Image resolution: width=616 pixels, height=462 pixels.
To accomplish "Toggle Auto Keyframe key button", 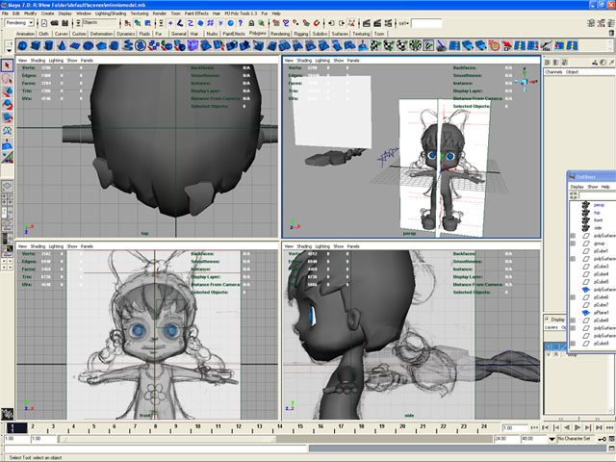I will pyautogui.click(x=602, y=439).
